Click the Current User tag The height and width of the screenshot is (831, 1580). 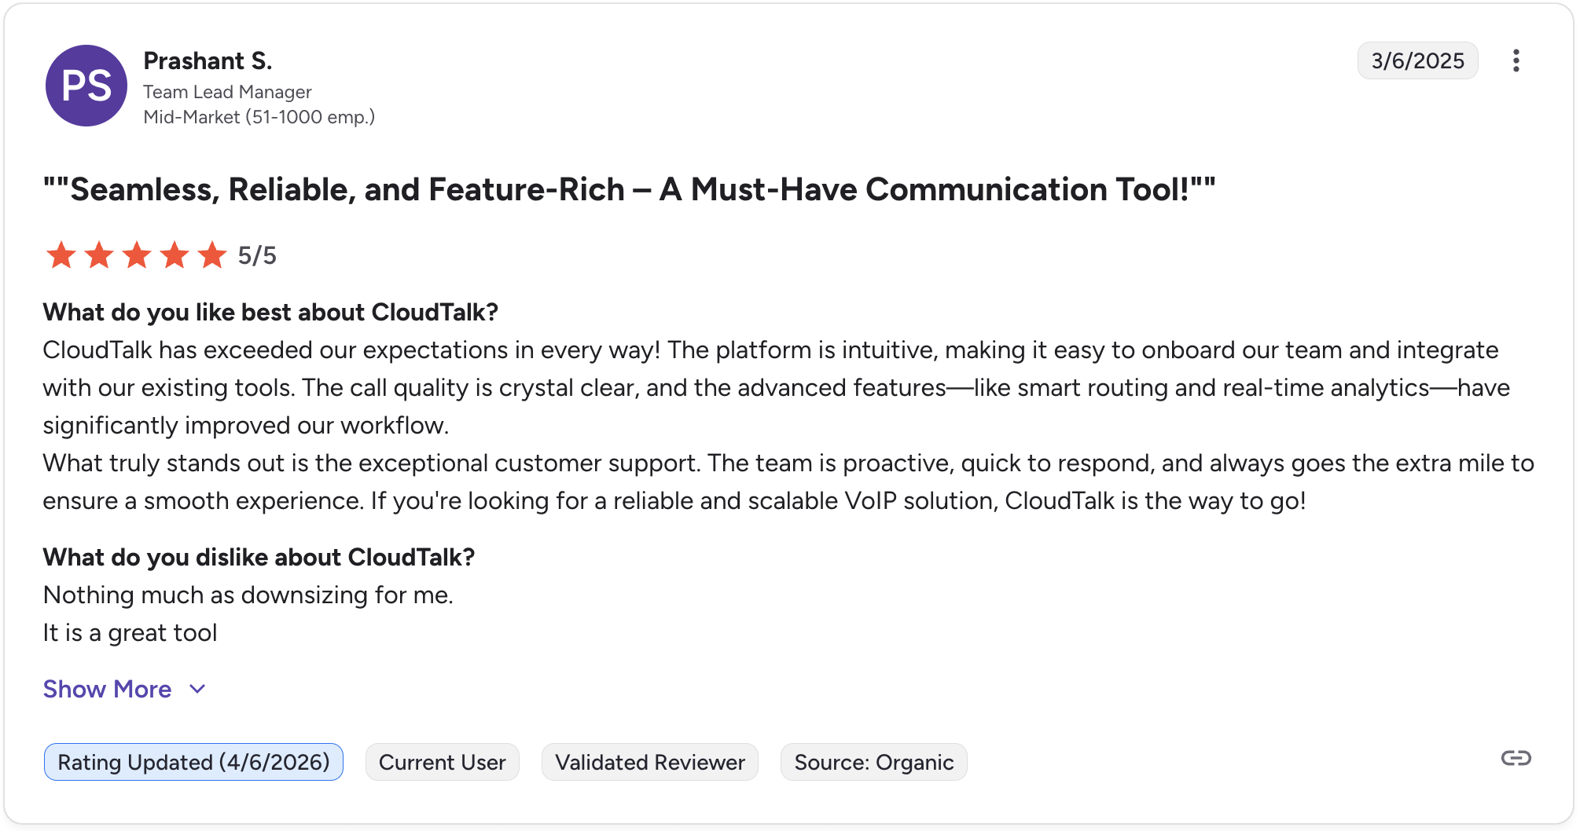443,762
